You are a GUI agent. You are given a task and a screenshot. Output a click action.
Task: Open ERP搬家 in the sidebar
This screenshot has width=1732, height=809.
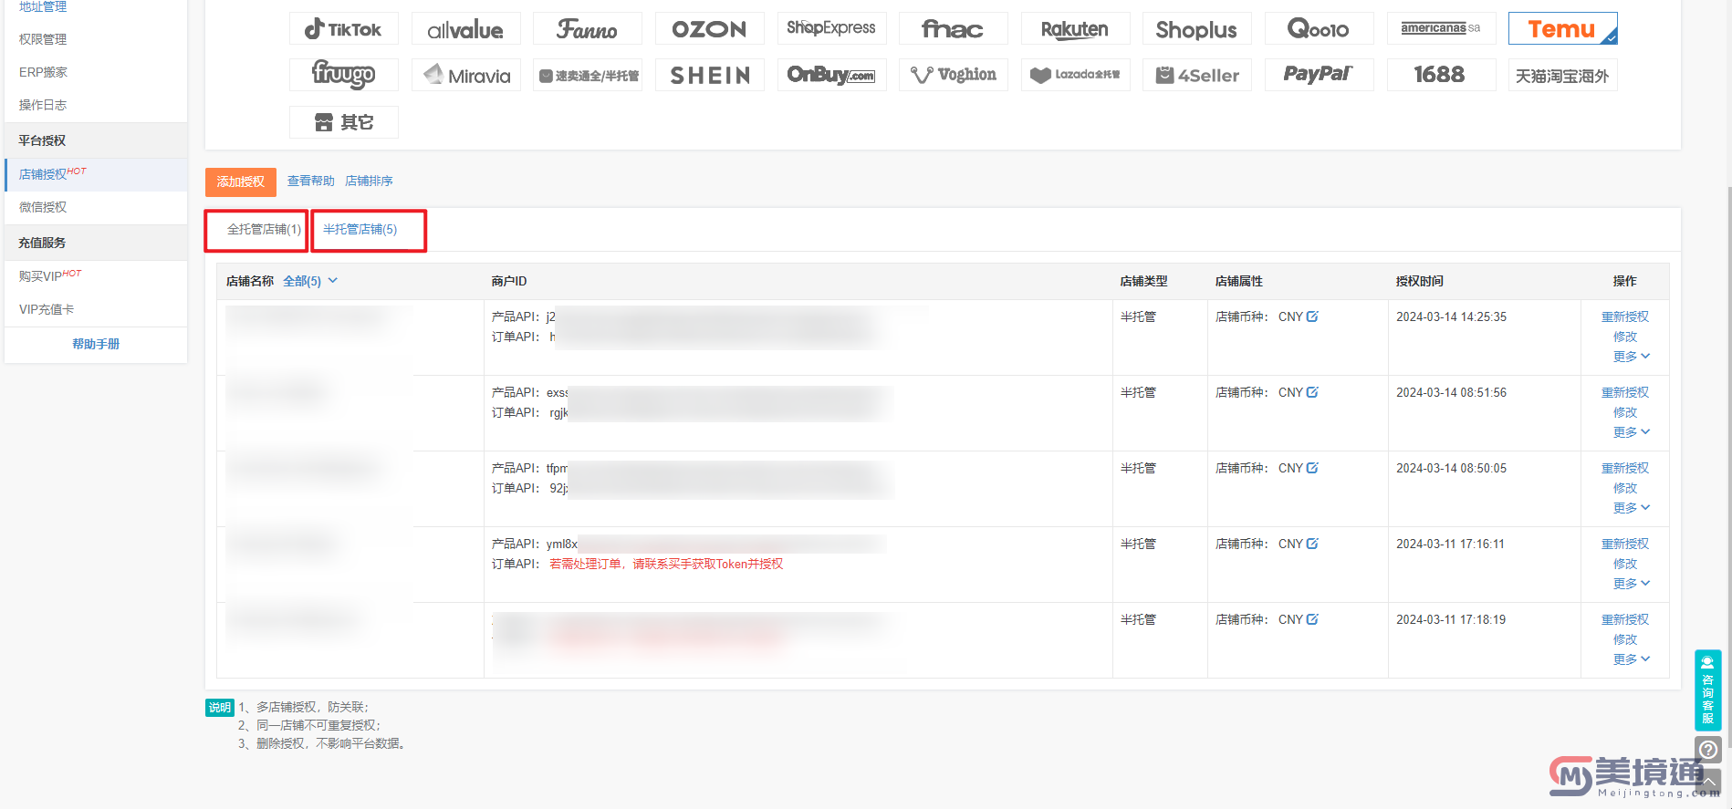click(96, 72)
